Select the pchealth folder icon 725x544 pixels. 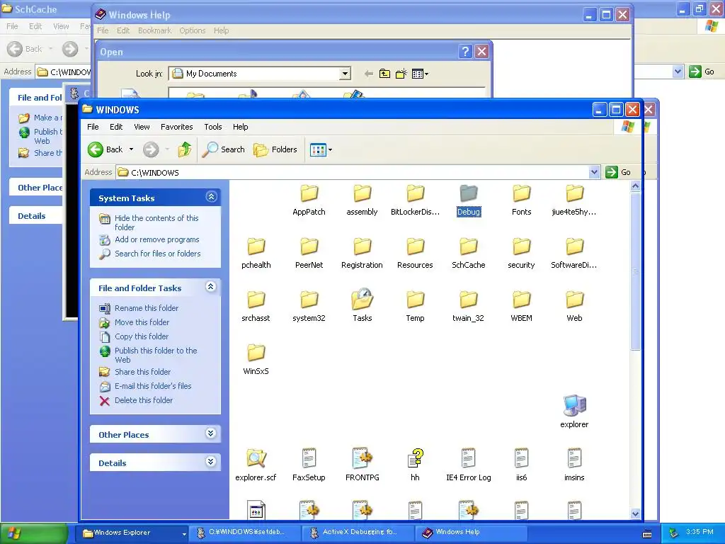(x=256, y=246)
